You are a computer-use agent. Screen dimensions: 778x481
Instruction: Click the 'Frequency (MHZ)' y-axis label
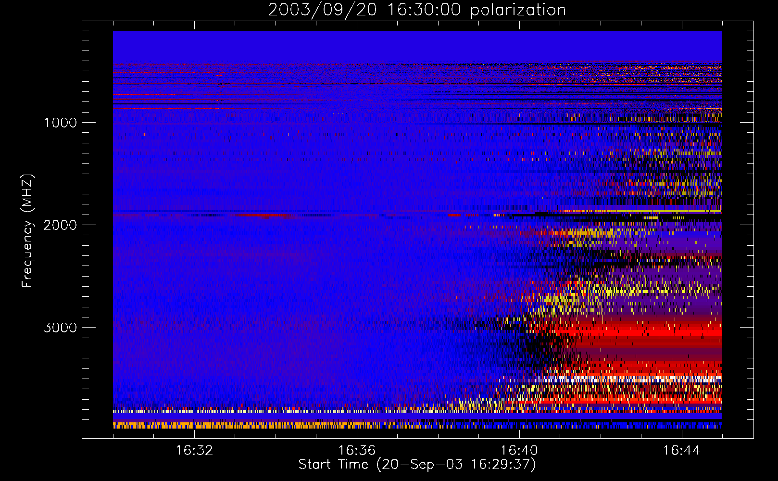[27, 230]
